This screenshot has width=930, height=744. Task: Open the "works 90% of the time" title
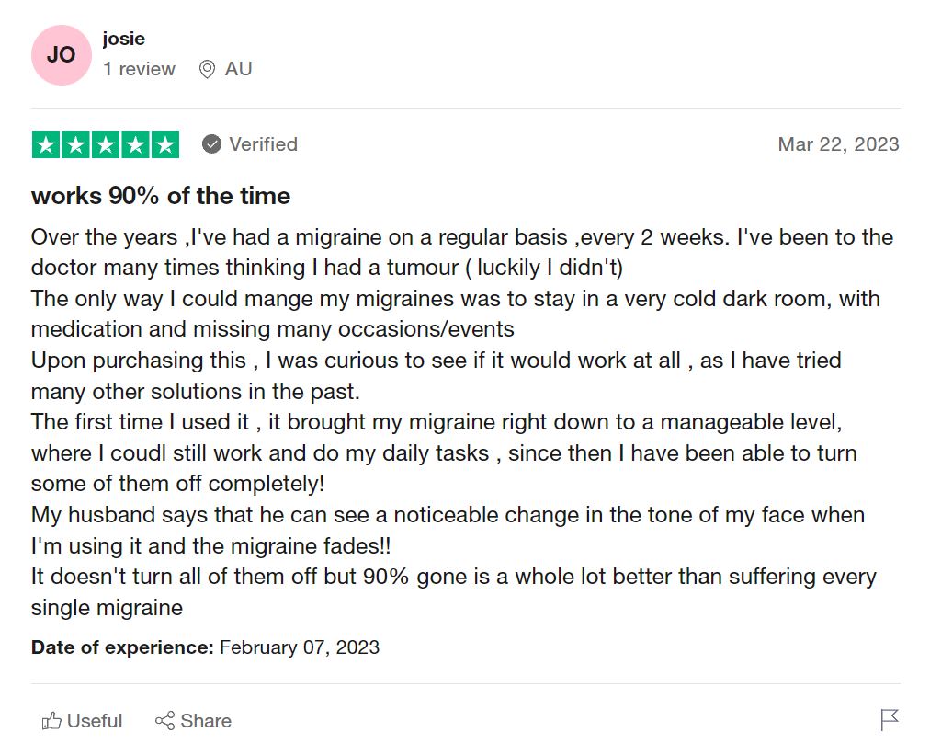(x=161, y=196)
